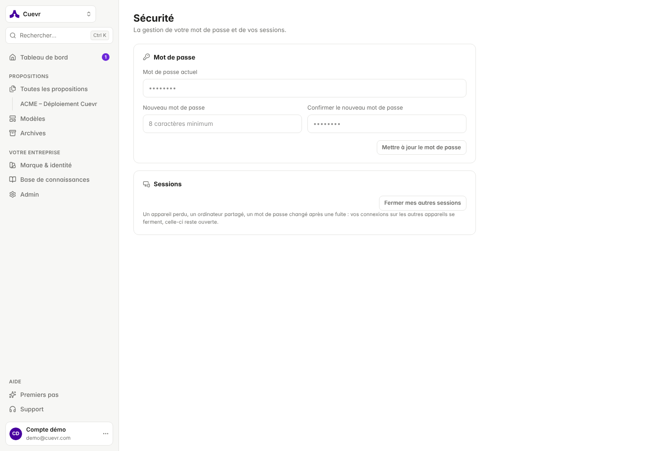Screen dimensions: 649x451
Task: Click the Marque & identité icon
Action: (13, 165)
